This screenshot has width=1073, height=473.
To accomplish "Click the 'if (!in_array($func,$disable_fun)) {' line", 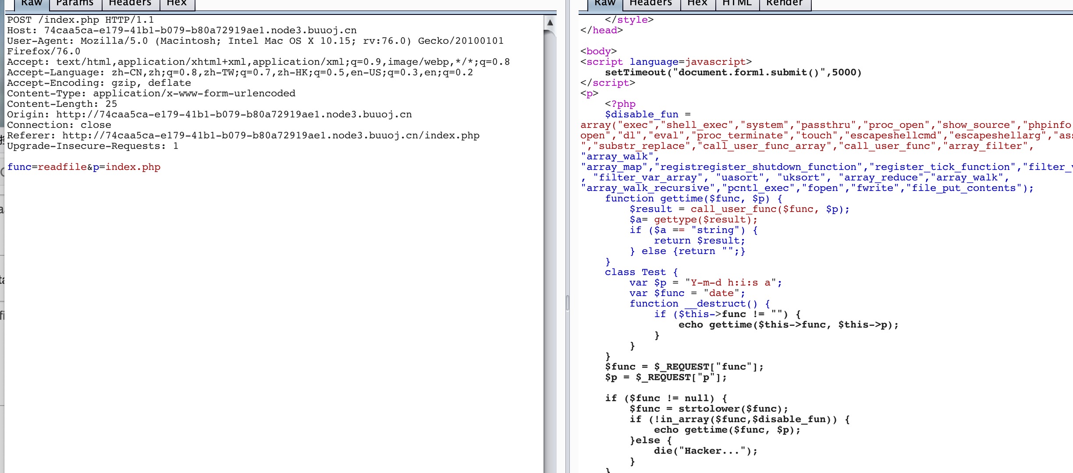I will (740, 420).
